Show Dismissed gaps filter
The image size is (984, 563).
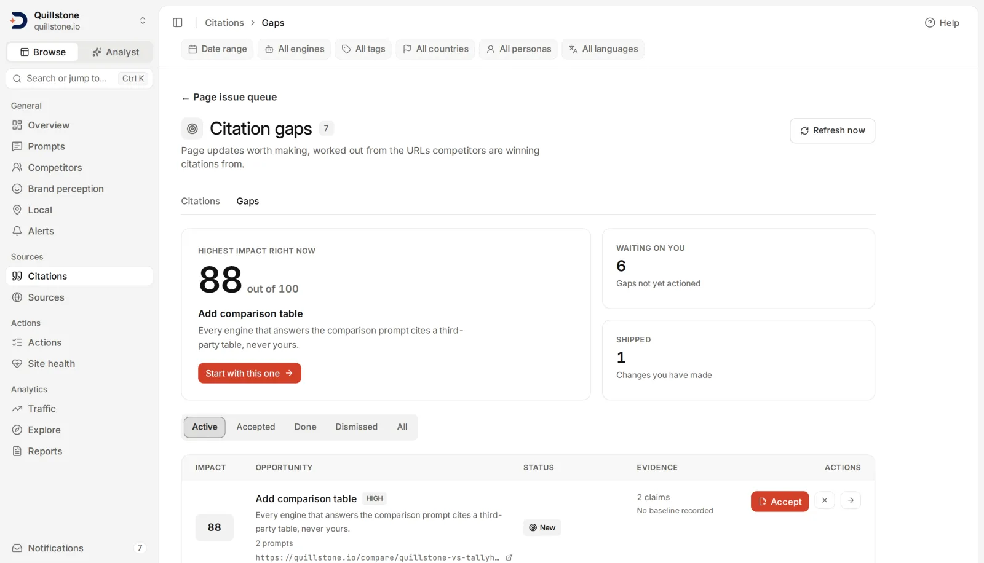pyautogui.click(x=357, y=427)
